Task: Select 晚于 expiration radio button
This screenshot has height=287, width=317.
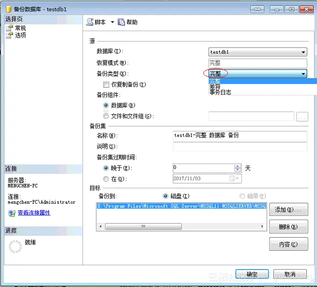Action: coord(106,168)
